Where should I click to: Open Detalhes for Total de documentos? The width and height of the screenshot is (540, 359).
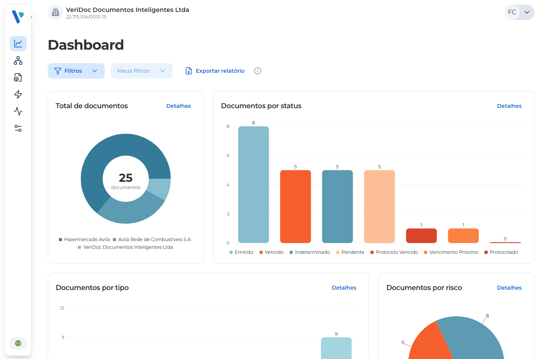[178, 106]
